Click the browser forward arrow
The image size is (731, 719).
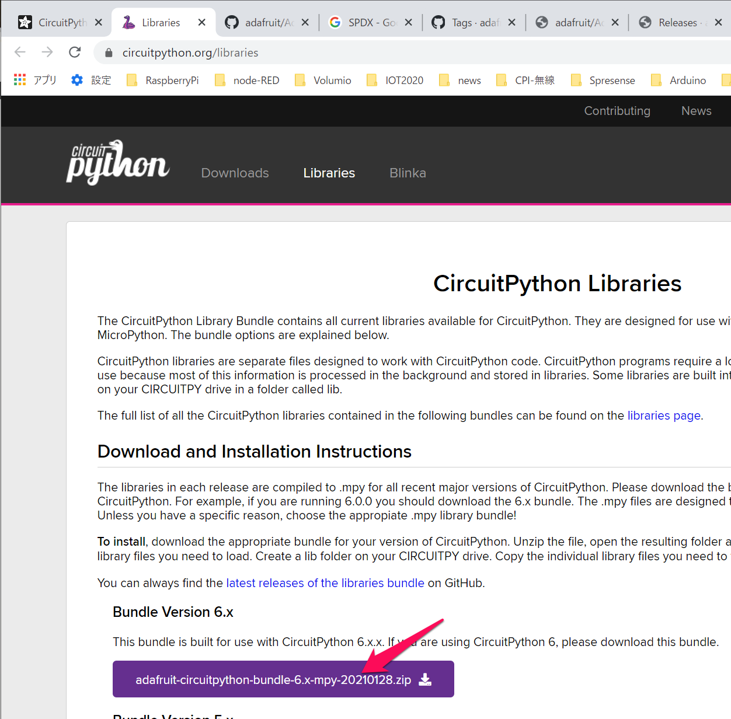tap(47, 52)
